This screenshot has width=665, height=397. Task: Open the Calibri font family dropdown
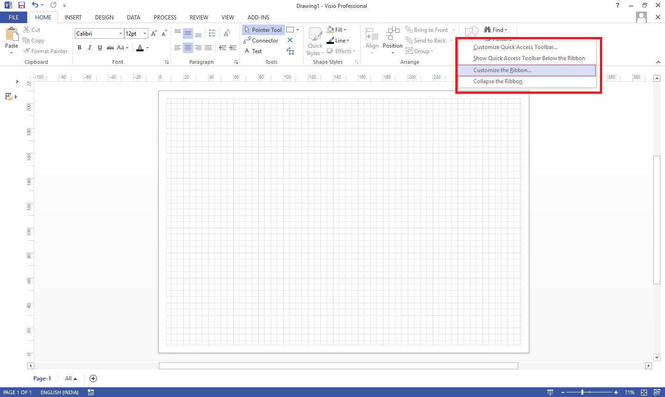[120, 33]
